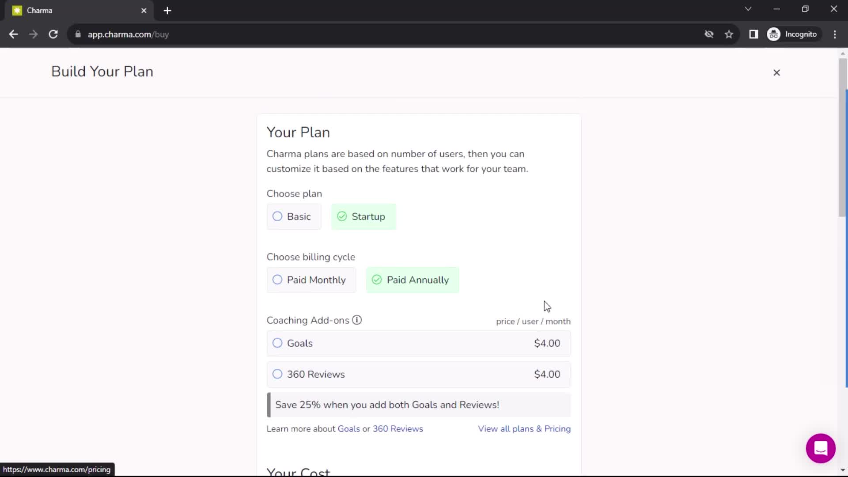Switch to the Charma browser tab
The image size is (848, 477).
(79, 11)
